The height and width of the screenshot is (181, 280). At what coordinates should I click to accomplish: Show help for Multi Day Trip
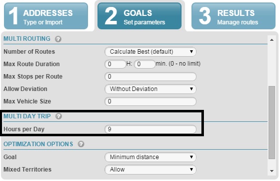pyautogui.click(x=59, y=116)
